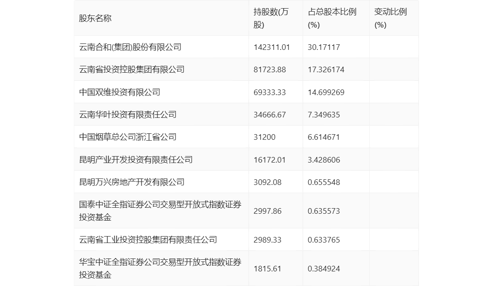Select the value 16172.01
The image size is (493, 286).
click(270, 160)
